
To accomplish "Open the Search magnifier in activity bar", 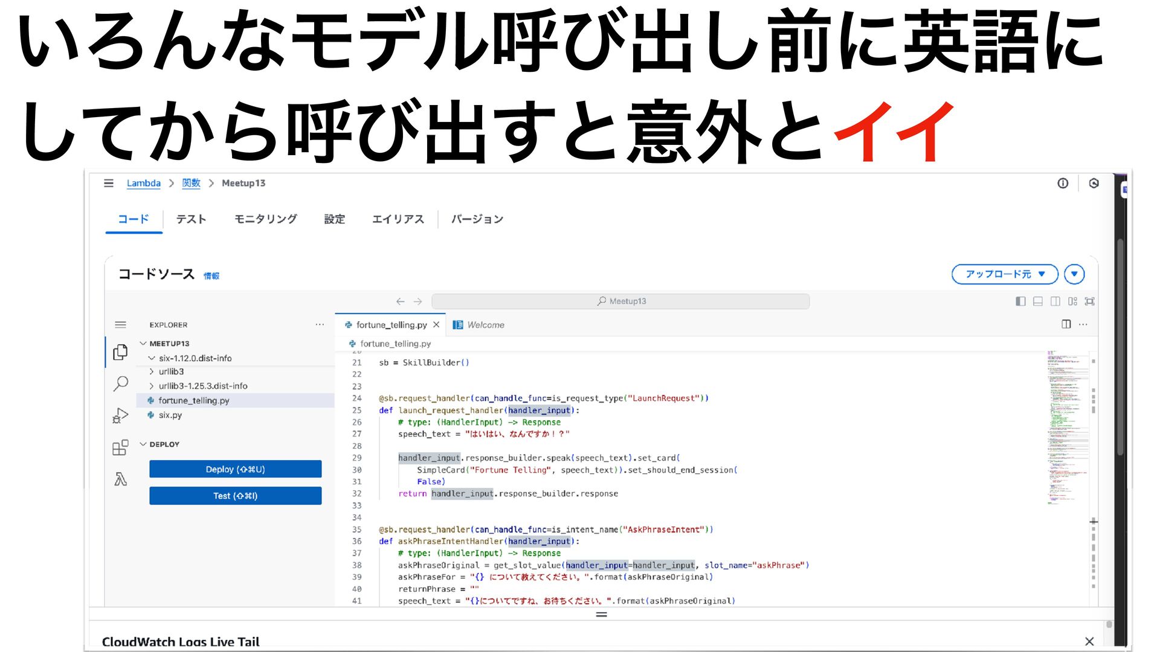I will click(120, 383).
